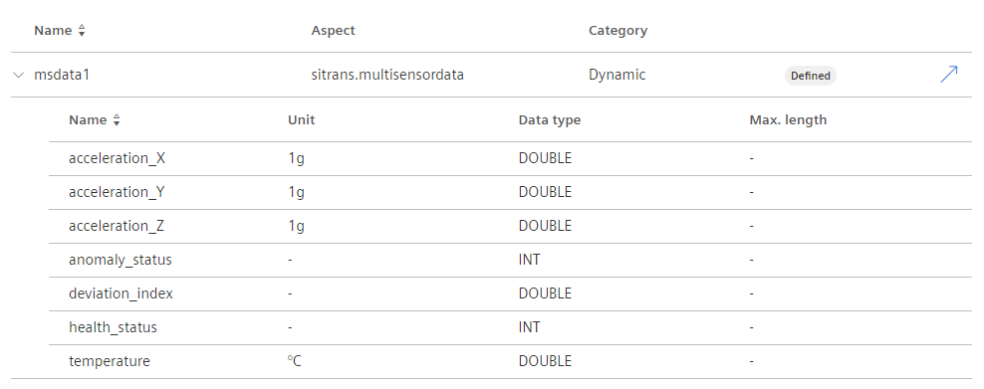The height and width of the screenshot is (389, 984).
Task: Open msdata1 aspect via blue arrow icon
Action: point(949,75)
